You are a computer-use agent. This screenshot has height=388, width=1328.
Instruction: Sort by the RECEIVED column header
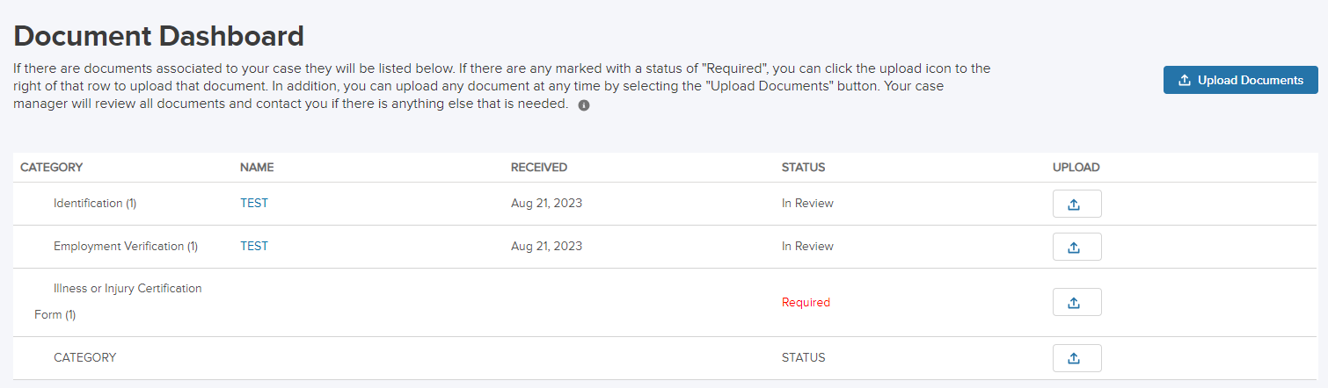pos(538,167)
